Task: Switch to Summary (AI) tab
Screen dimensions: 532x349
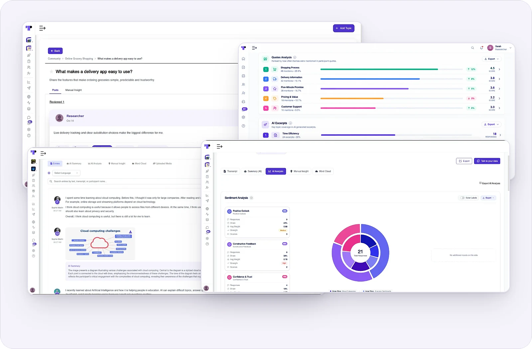Action: pyautogui.click(x=253, y=172)
